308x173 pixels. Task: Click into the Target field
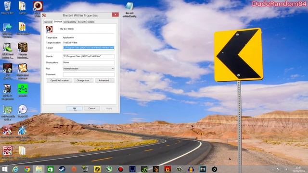[89, 48]
